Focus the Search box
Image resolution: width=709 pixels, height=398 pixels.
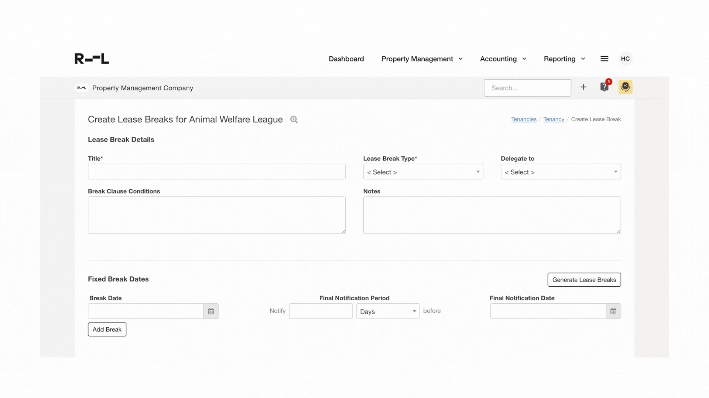[x=527, y=88]
